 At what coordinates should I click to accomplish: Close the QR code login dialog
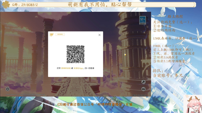[x=99, y=35]
